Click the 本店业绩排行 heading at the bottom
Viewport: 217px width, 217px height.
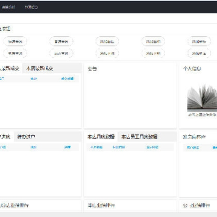[101, 206]
